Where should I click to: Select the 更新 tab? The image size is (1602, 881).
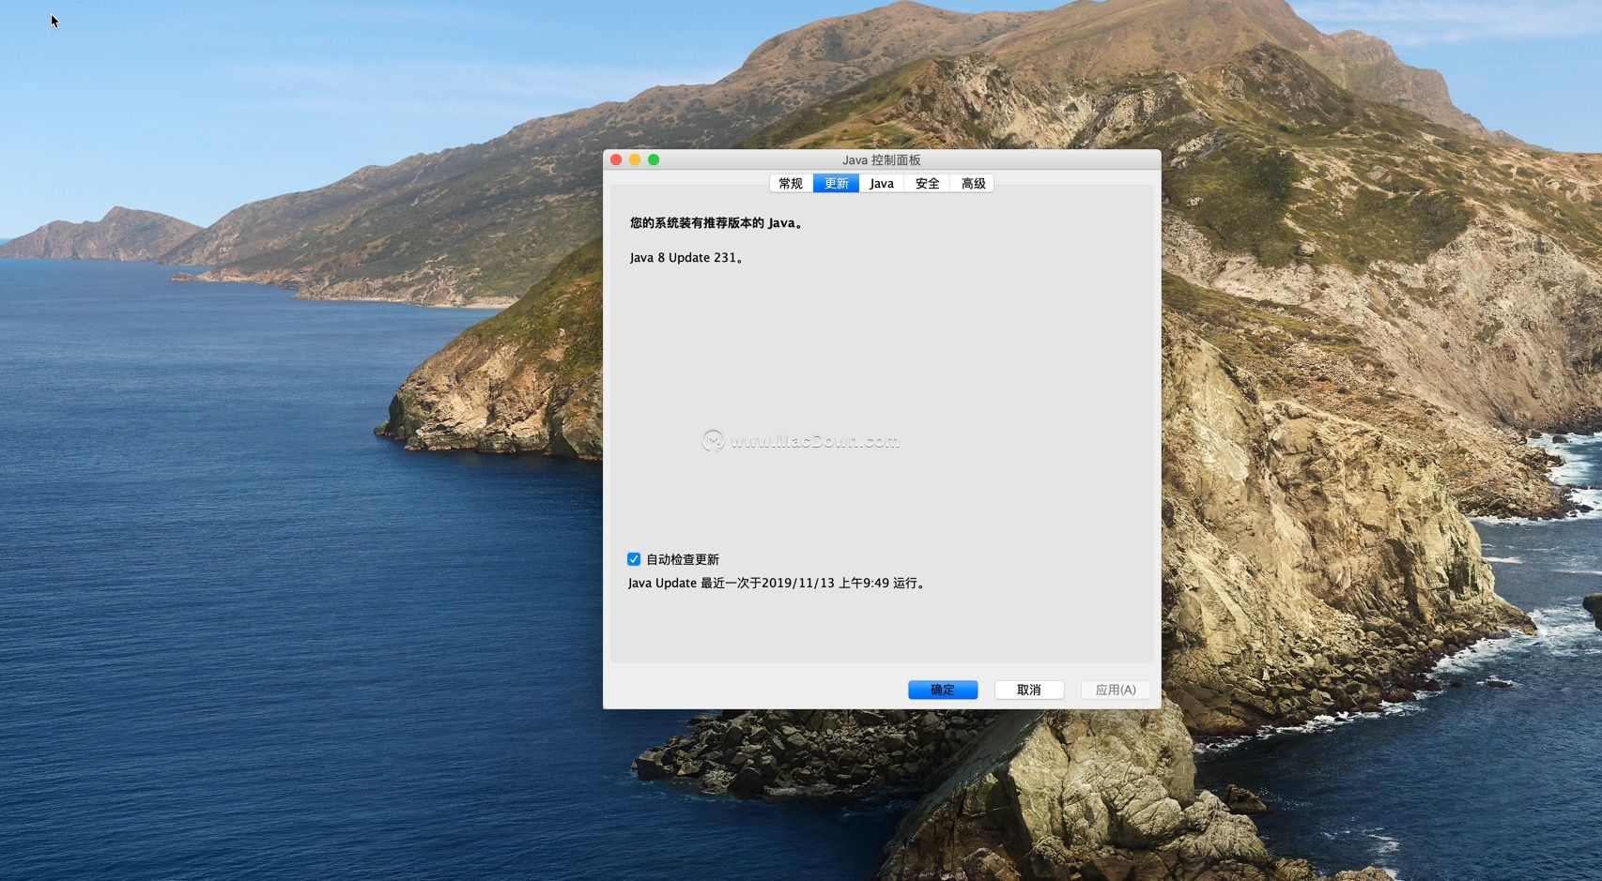(x=836, y=184)
